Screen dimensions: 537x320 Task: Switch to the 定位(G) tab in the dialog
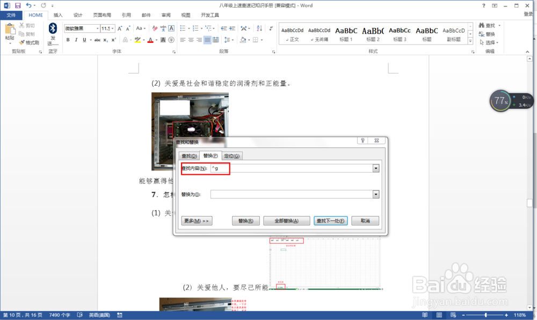tap(231, 155)
